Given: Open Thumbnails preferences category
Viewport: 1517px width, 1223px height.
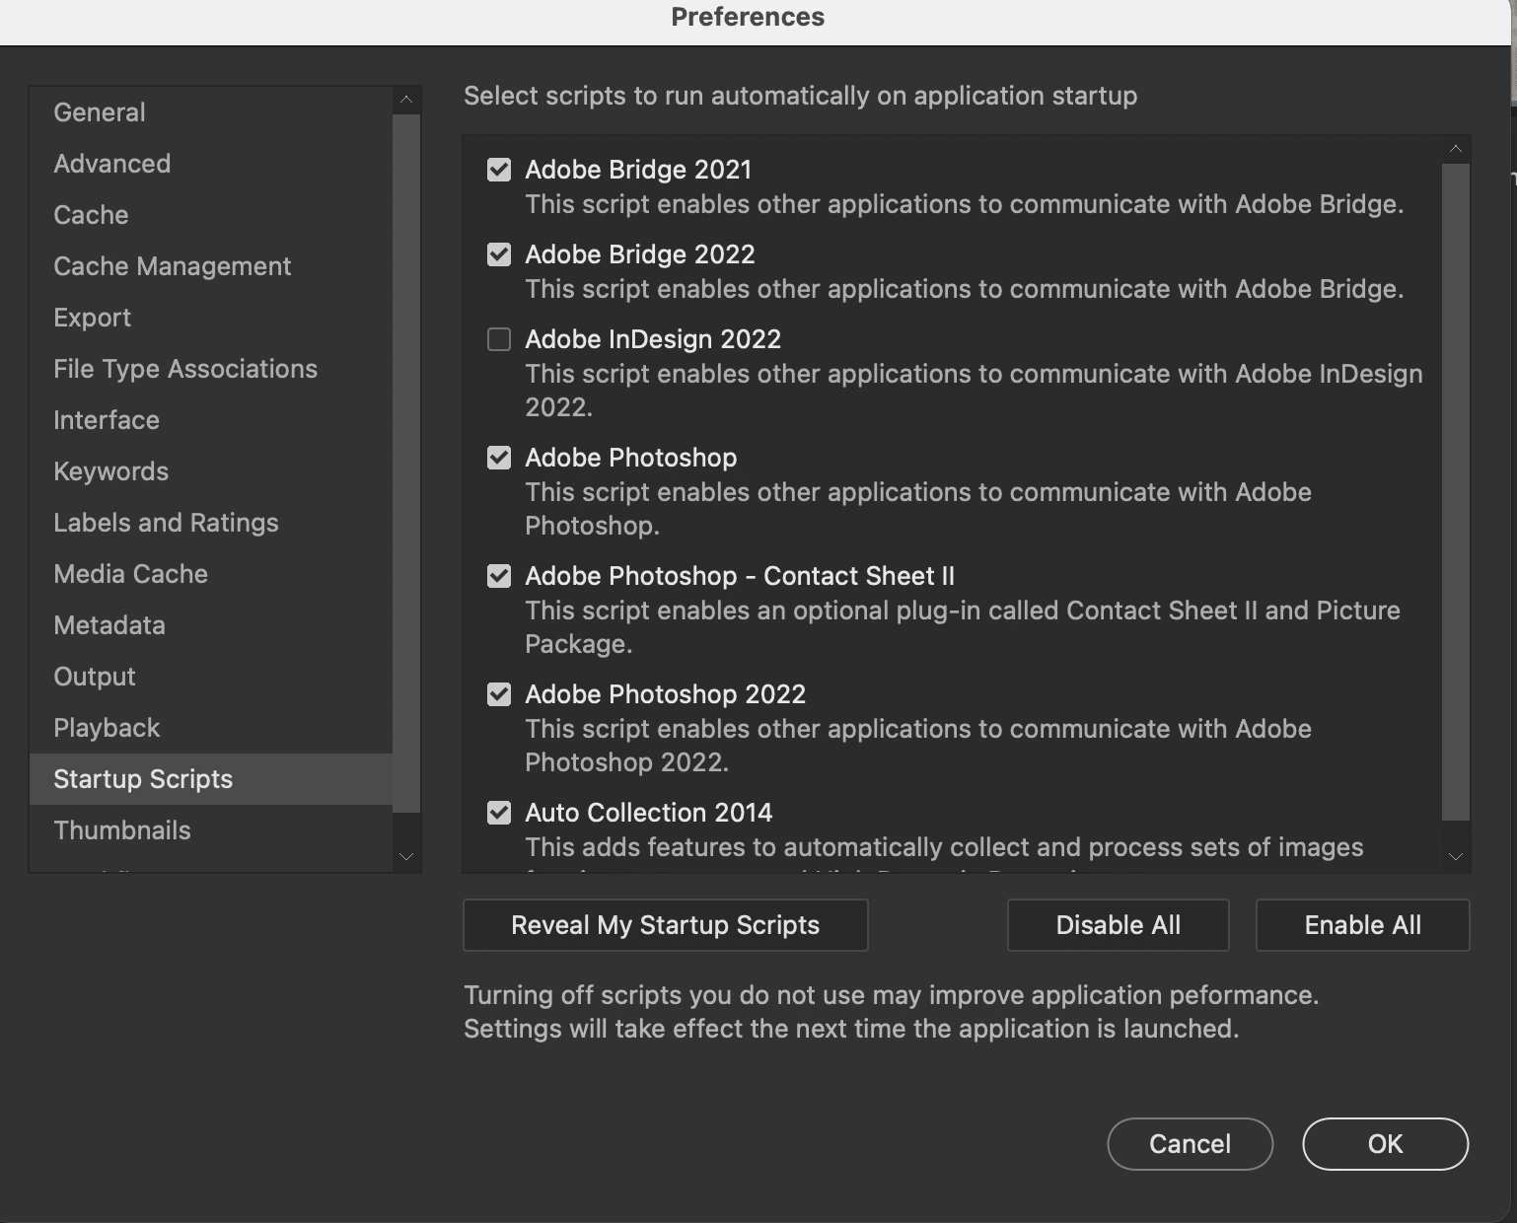Looking at the screenshot, I should point(211,830).
